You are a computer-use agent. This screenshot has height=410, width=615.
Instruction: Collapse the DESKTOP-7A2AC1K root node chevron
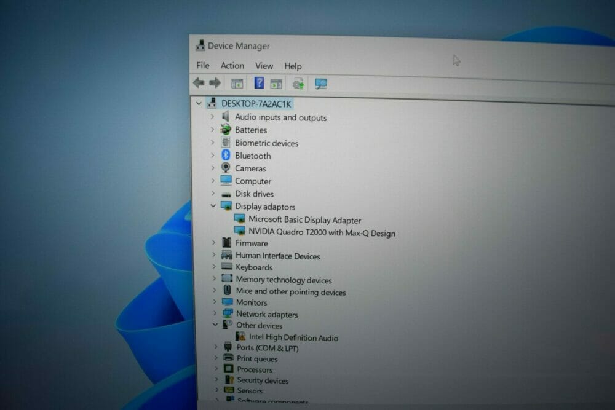tap(199, 103)
